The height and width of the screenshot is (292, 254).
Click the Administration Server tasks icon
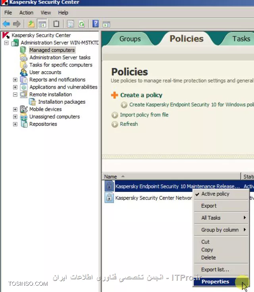click(x=23, y=57)
